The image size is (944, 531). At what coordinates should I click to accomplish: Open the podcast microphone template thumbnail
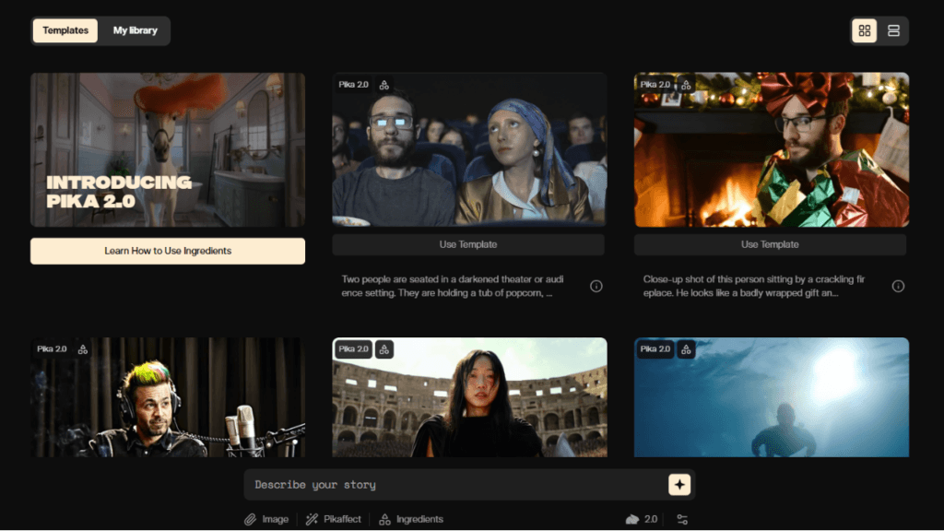click(168, 397)
